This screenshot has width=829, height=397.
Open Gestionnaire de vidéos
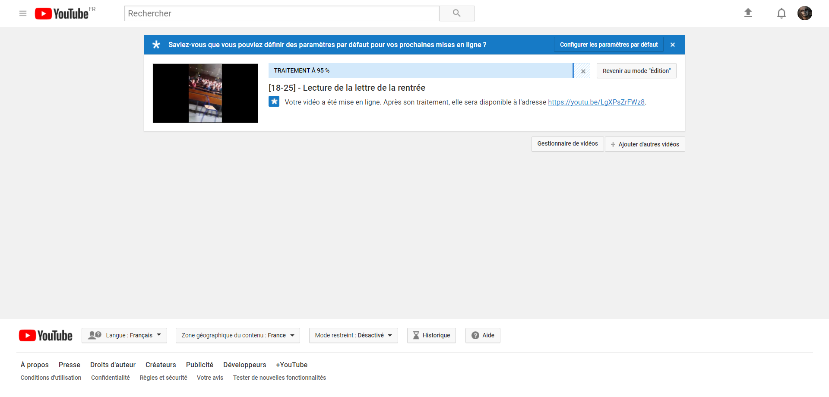point(568,144)
